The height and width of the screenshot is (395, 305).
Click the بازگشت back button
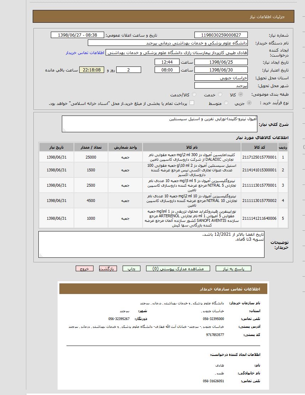click(x=108, y=269)
